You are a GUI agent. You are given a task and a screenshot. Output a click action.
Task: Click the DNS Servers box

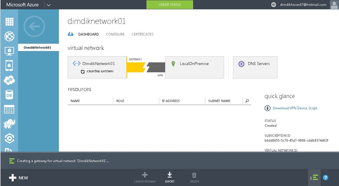click(x=255, y=67)
